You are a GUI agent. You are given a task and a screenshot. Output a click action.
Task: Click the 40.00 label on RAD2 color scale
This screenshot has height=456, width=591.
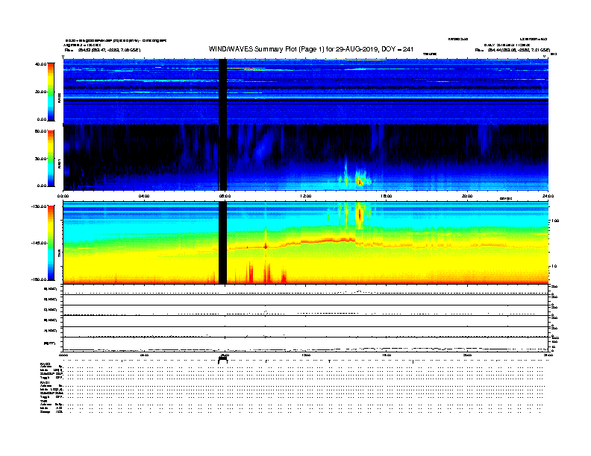click(40, 64)
